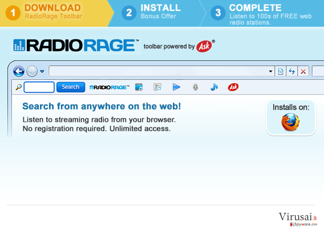The width and height of the screenshot is (324, 231).
Task: Click the magnifier icon in toolbar
Action: (19, 87)
